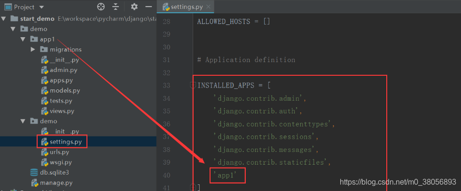461x191 pixels.
Task: Close the settings.py tab
Action: tap(209, 7)
